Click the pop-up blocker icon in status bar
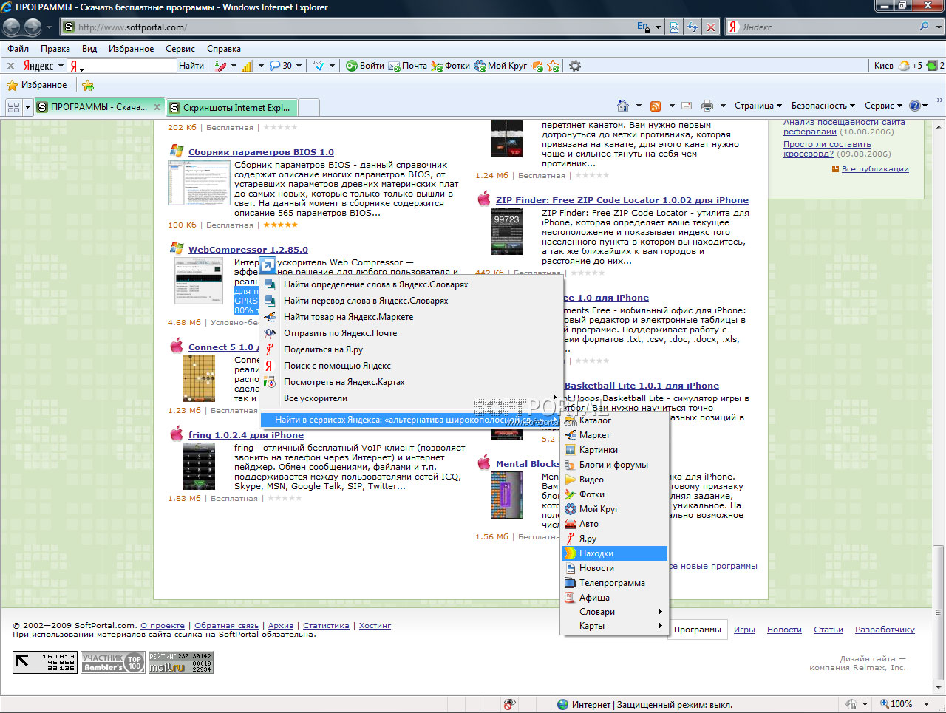This screenshot has height=713, width=946. pyautogui.click(x=509, y=704)
